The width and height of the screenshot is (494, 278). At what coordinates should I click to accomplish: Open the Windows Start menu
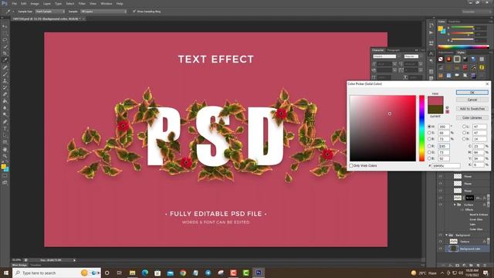coord(5,273)
